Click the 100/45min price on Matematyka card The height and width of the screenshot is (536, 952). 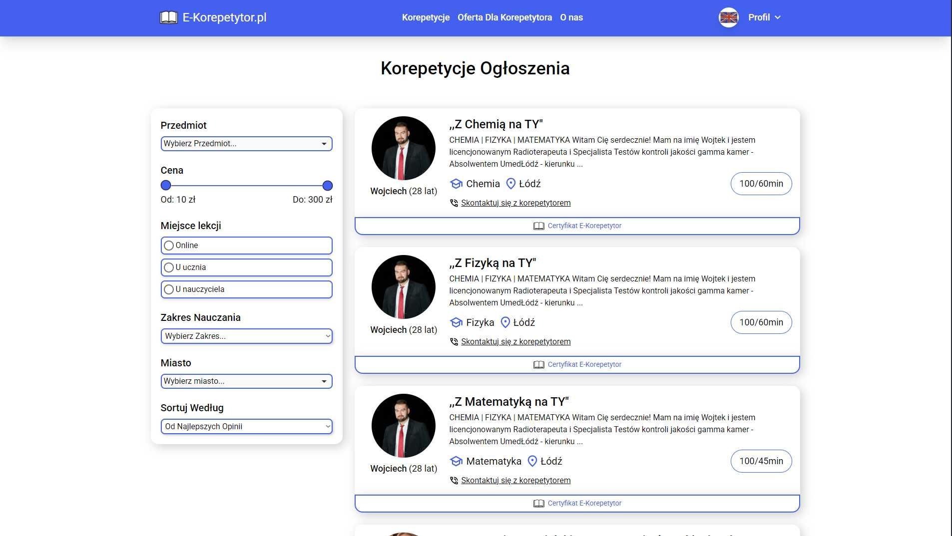761,461
